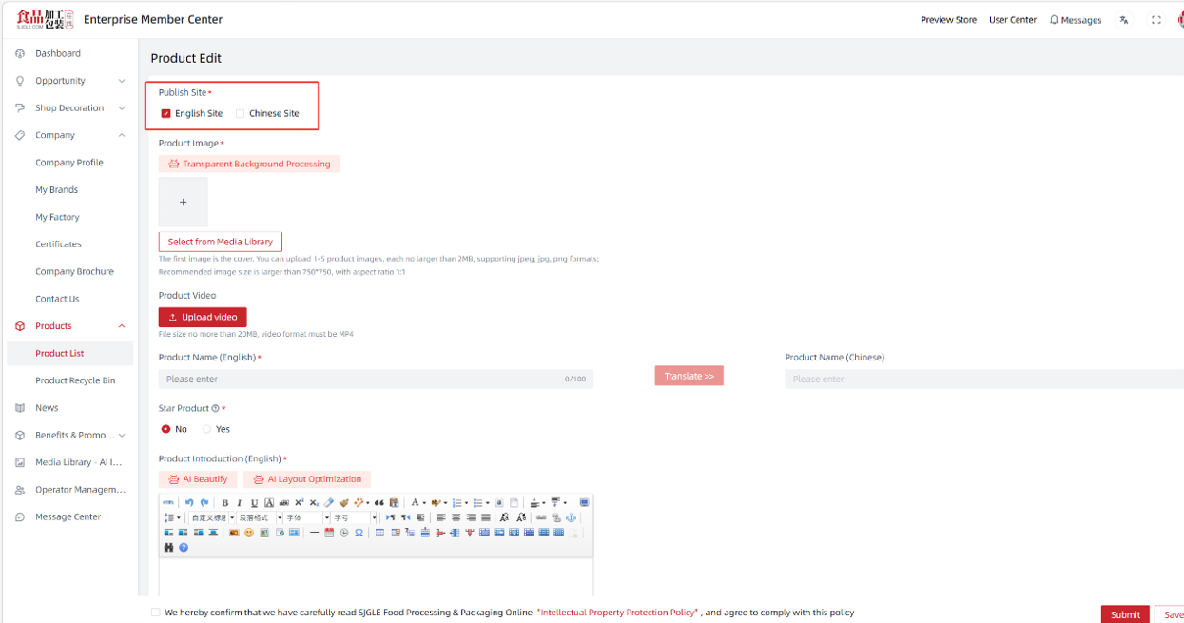Open the font family (字体) dropdown

click(306, 517)
